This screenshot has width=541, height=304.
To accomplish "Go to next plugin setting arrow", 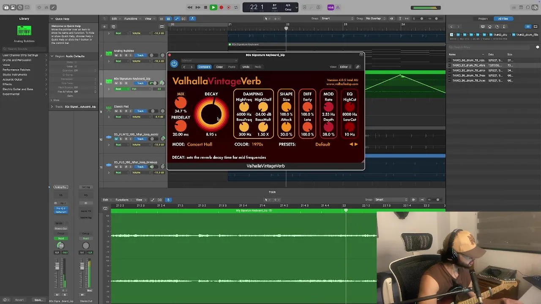I will 191,67.
